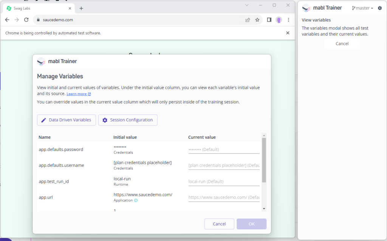Open the master branch dropdown

[x=362, y=8]
